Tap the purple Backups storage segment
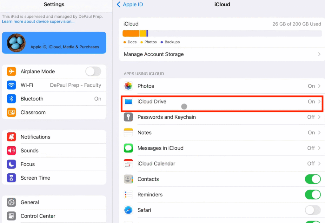325x223 pixels. coord(147,33)
